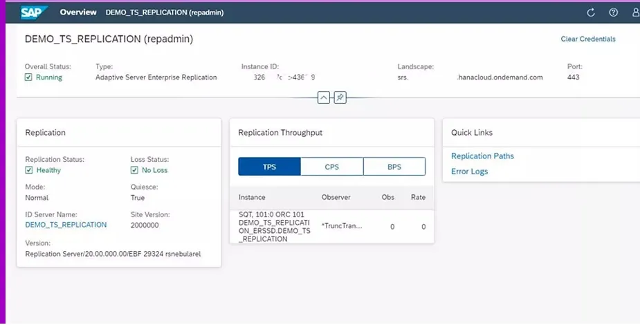Click the Running overall status checkmark

click(29, 77)
